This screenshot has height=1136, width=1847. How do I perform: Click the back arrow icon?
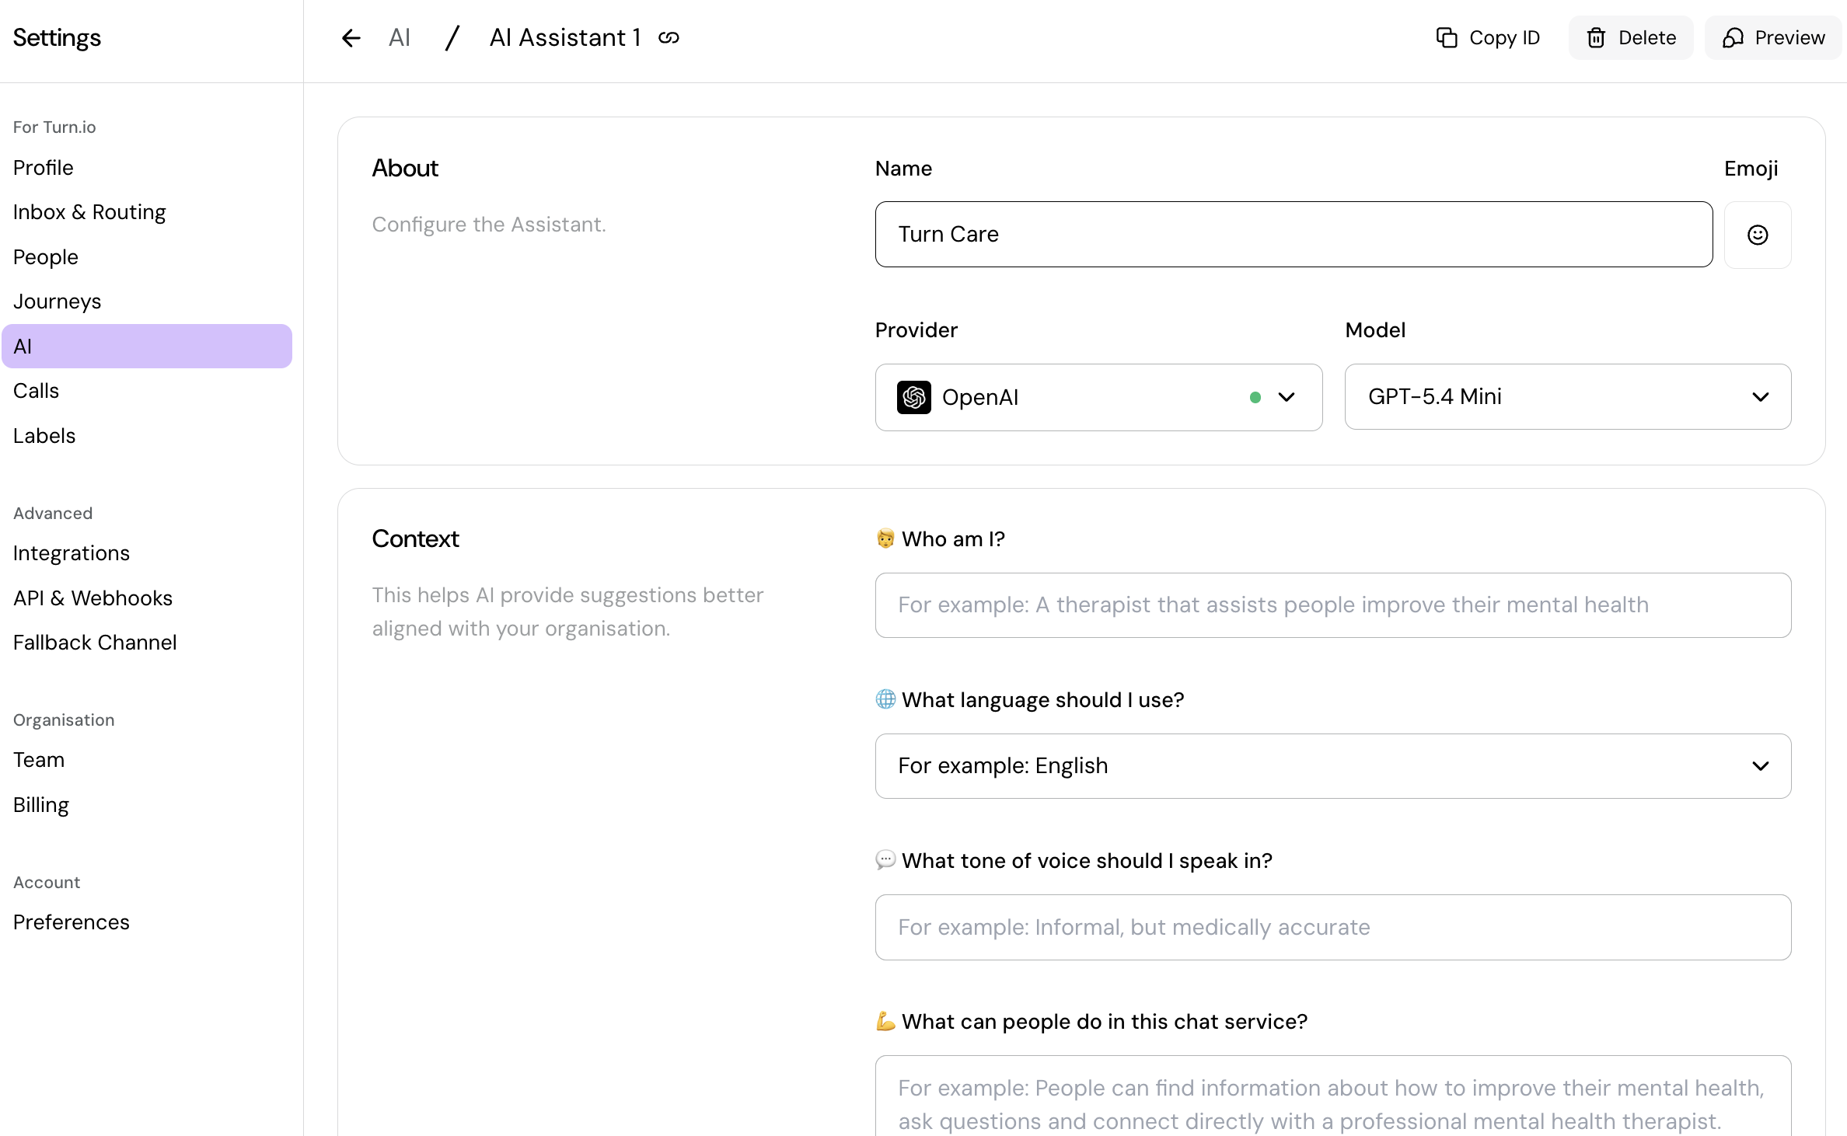pos(351,37)
